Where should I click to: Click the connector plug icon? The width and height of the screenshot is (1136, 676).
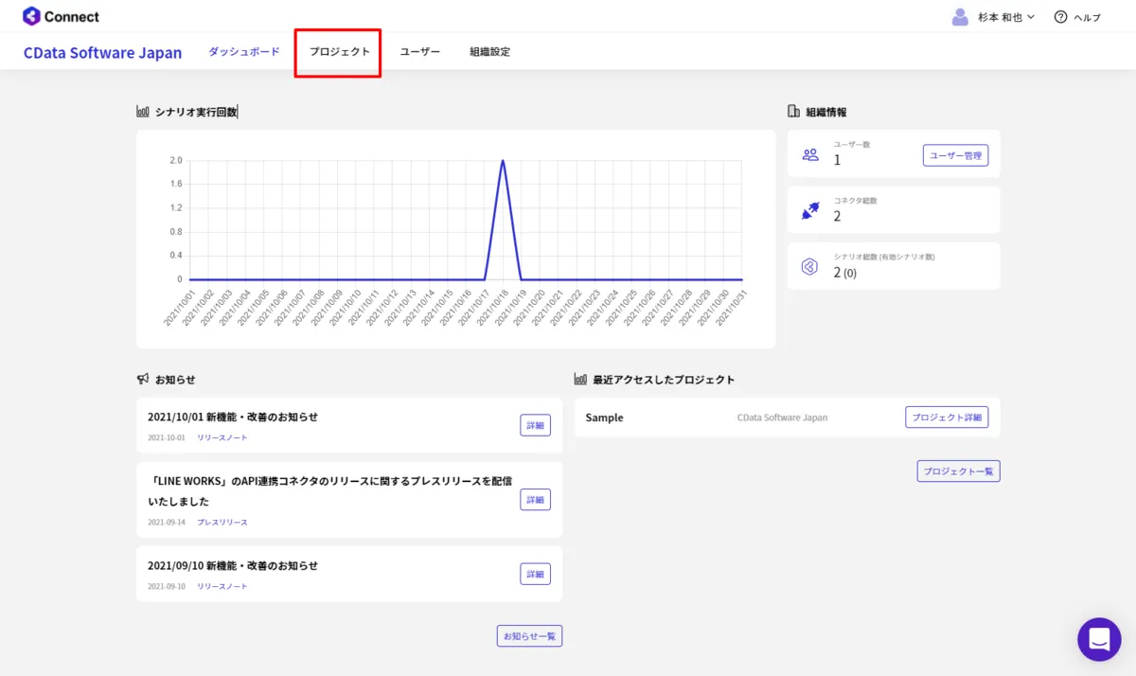pos(809,211)
